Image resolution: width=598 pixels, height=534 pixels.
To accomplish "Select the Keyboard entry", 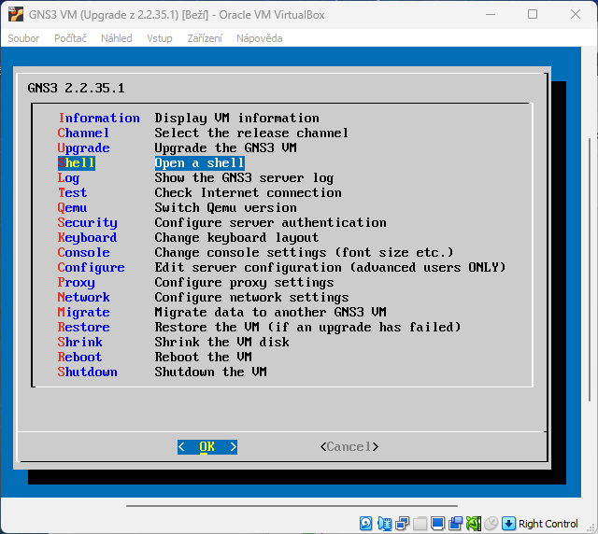I will [87, 237].
